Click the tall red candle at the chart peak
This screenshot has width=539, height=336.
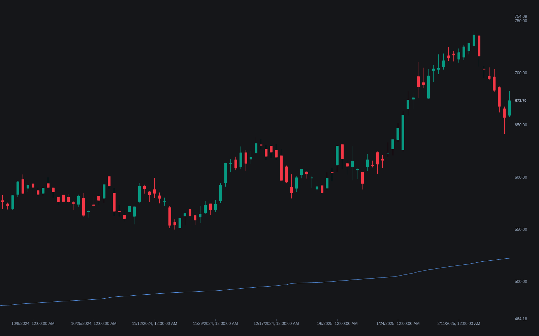pyautogui.click(x=479, y=46)
